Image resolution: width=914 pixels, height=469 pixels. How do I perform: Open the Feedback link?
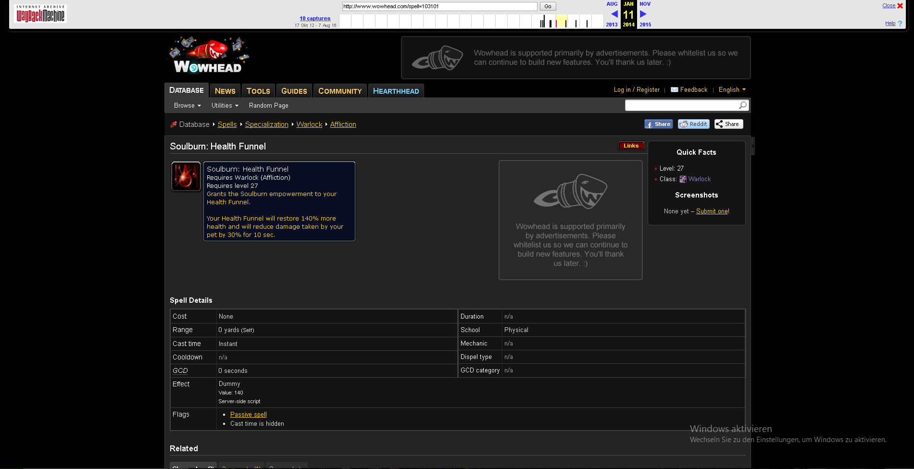tap(694, 90)
